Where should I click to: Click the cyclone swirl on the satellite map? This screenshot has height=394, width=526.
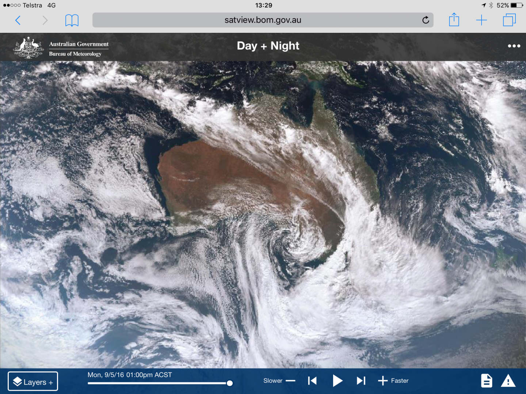click(x=294, y=243)
